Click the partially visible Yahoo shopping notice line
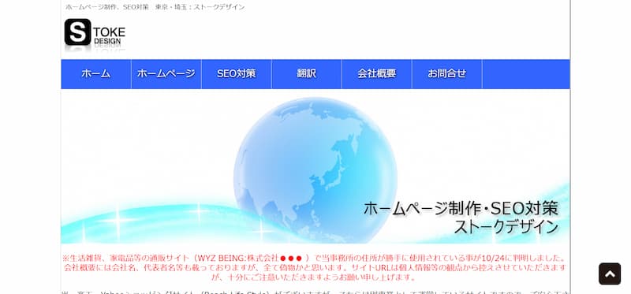 (x=315, y=292)
